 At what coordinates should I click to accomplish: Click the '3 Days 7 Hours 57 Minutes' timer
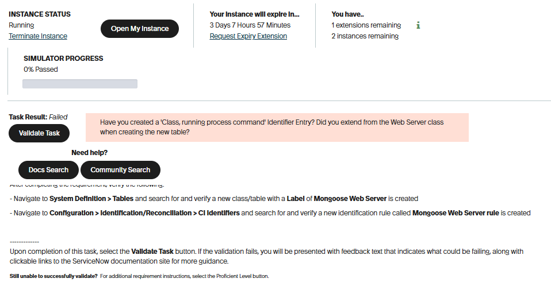coord(250,25)
